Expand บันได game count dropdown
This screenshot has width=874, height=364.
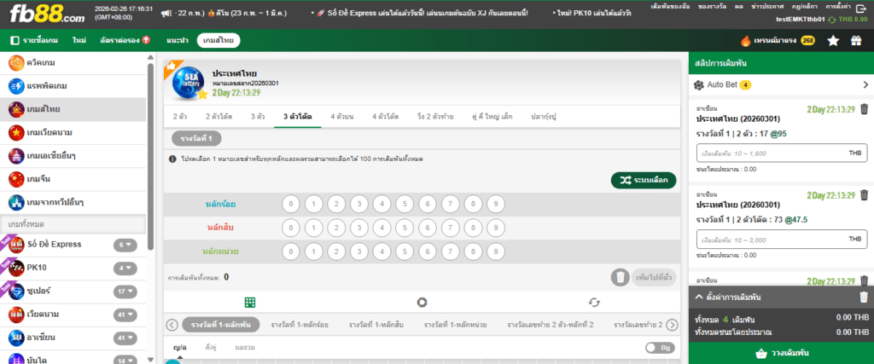[x=125, y=360]
